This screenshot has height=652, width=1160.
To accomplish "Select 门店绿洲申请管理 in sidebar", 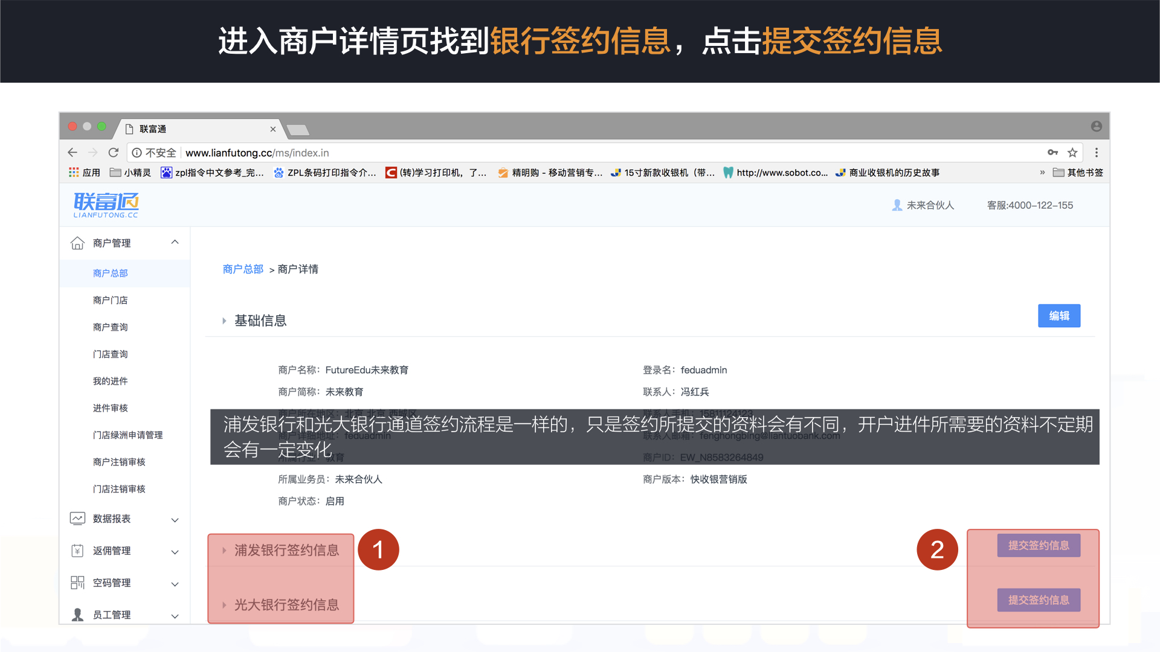I will (x=128, y=435).
